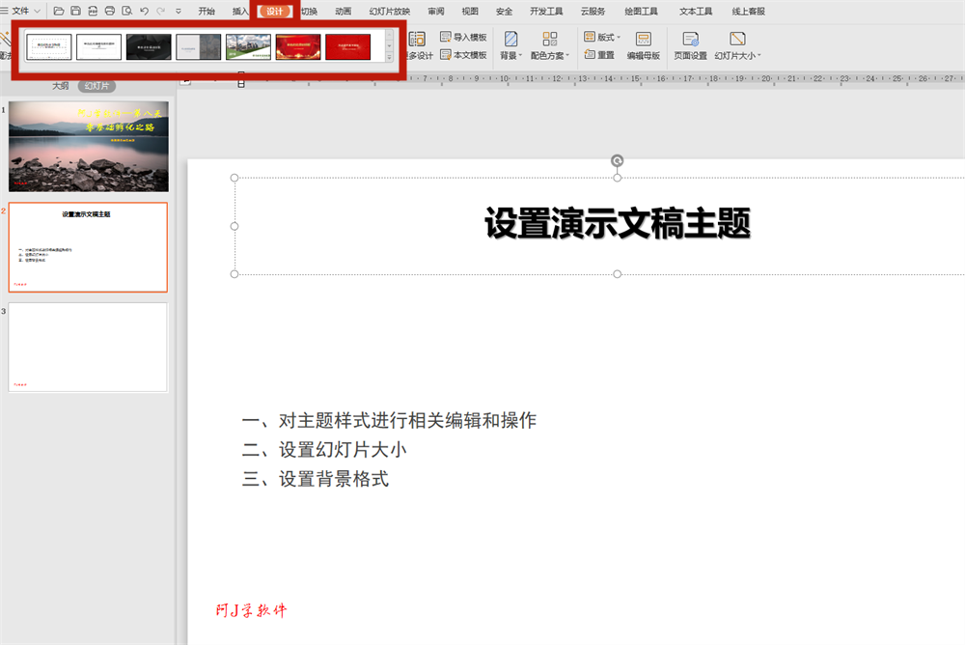Expand the full theme gallery list
Screen dimensions: 965x645
389,57
